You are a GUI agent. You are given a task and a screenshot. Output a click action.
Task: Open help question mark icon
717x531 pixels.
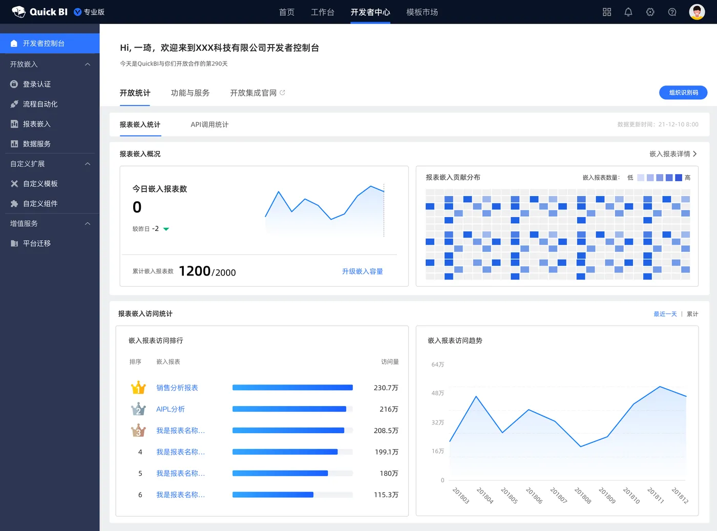click(672, 12)
